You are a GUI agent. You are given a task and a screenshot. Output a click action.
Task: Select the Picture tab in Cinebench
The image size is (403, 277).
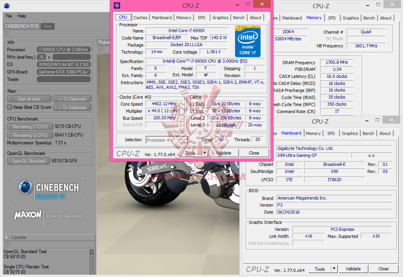[104, 42]
